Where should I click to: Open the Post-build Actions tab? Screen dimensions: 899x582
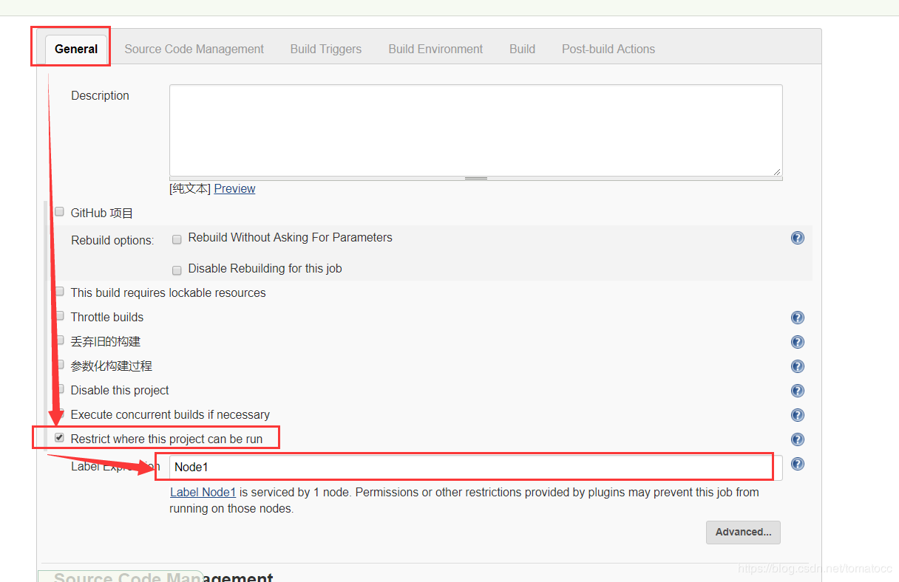tap(608, 49)
